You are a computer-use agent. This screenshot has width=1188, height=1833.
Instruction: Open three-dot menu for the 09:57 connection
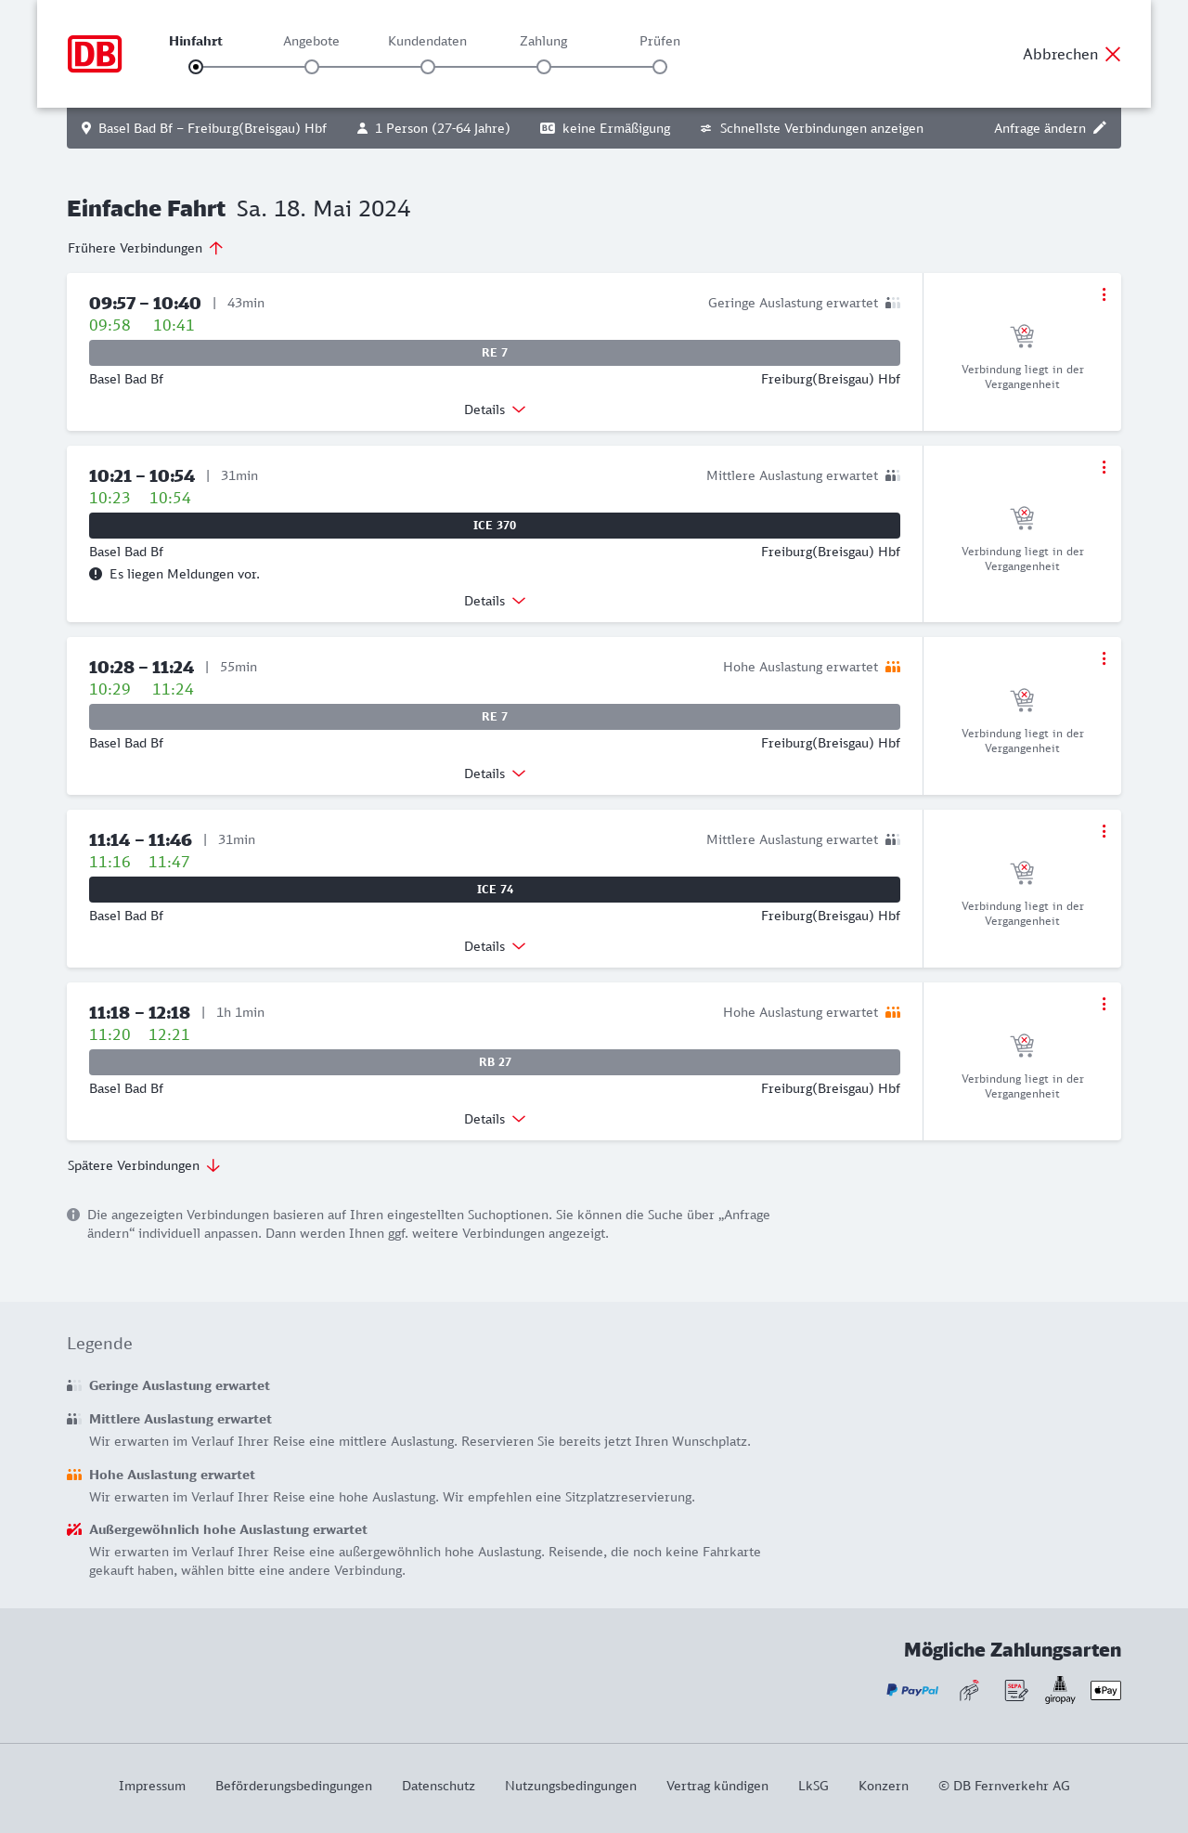click(x=1104, y=294)
